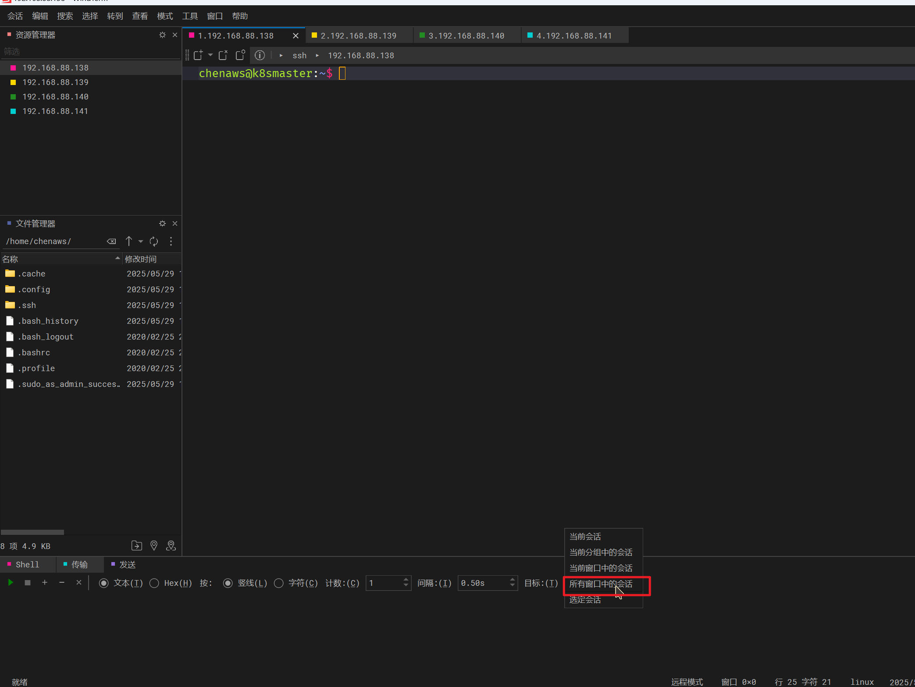Increase the 间隔 interval stepper
The width and height of the screenshot is (915, 687).
512,580
